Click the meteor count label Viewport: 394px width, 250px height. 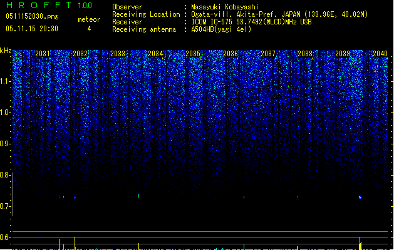[89, 19]
